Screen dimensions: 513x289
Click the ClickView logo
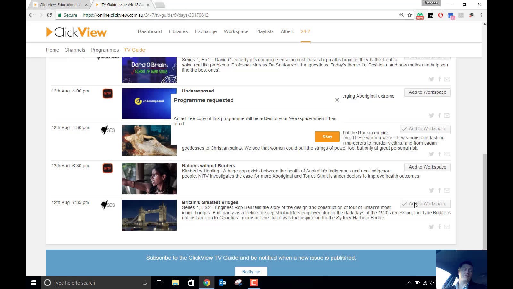76,32
